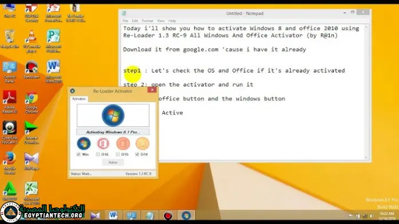Launch Microsoft Word 2010 desktop shortcut
This screenshot has height=224, width=399.
(53, 71)
